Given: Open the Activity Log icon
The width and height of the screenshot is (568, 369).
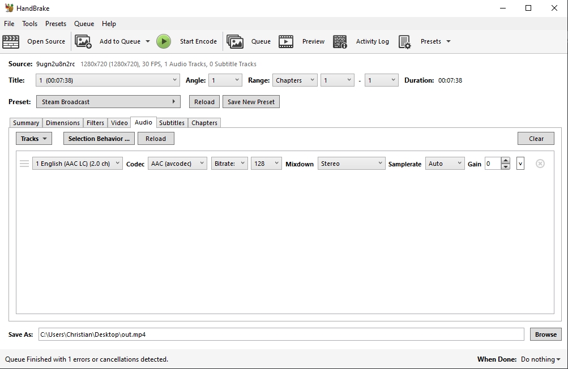Looking at the screenshot, I should [340, 42].
